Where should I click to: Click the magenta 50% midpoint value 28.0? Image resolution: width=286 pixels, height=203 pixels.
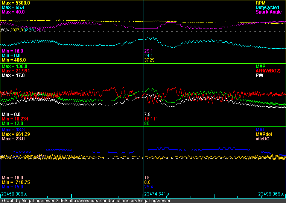click(41, 30)
